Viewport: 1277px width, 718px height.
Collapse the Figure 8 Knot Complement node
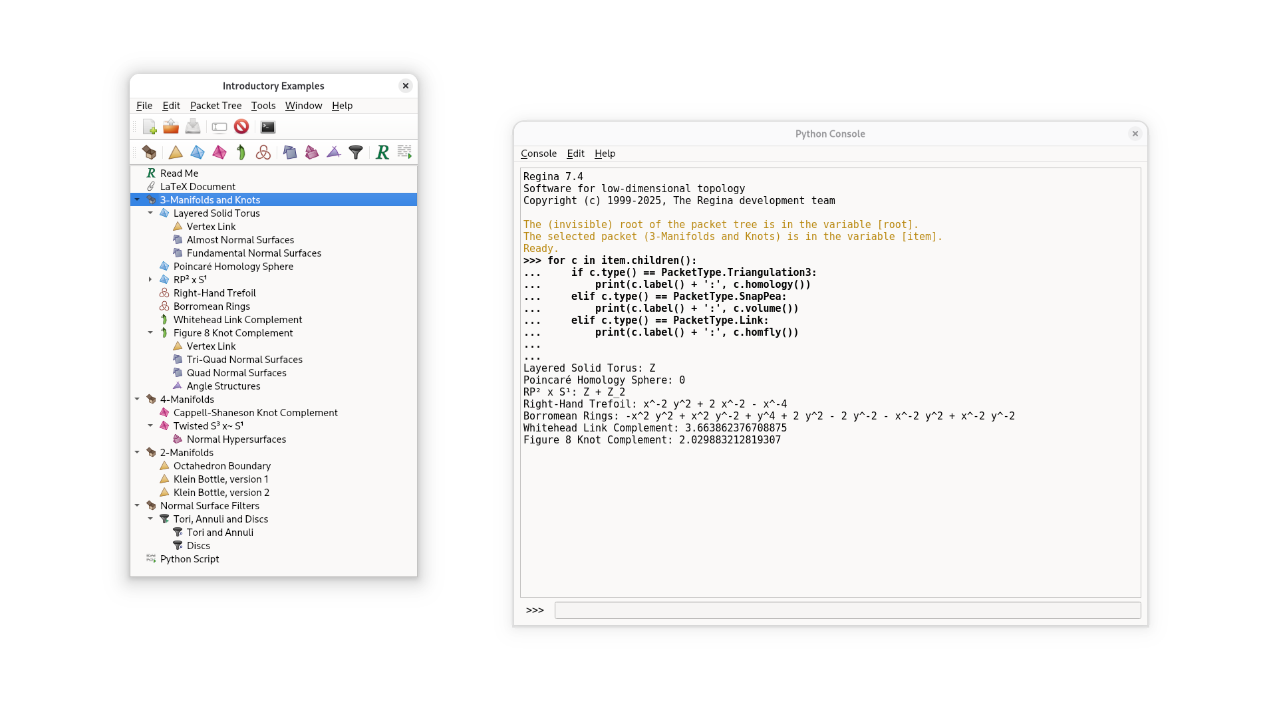tap(150, 332)
